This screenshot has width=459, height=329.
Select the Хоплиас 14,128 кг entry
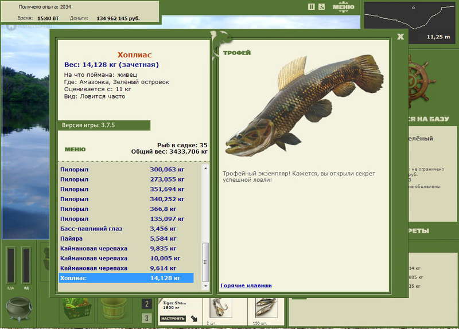[126, 278]
